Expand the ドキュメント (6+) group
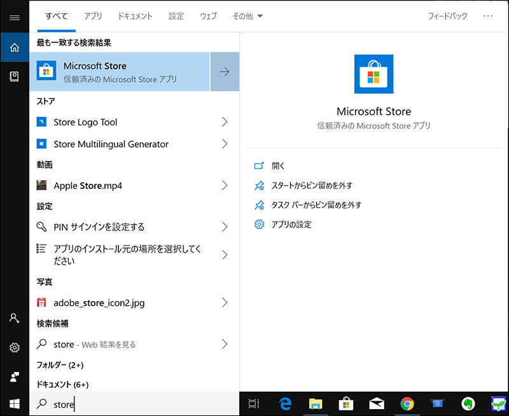The image size is (509, 416). tap(62, 385)
